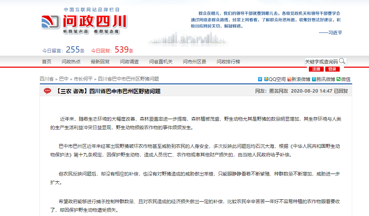
Task: Click the red speech bubble post icon
Action: point(47,91)
